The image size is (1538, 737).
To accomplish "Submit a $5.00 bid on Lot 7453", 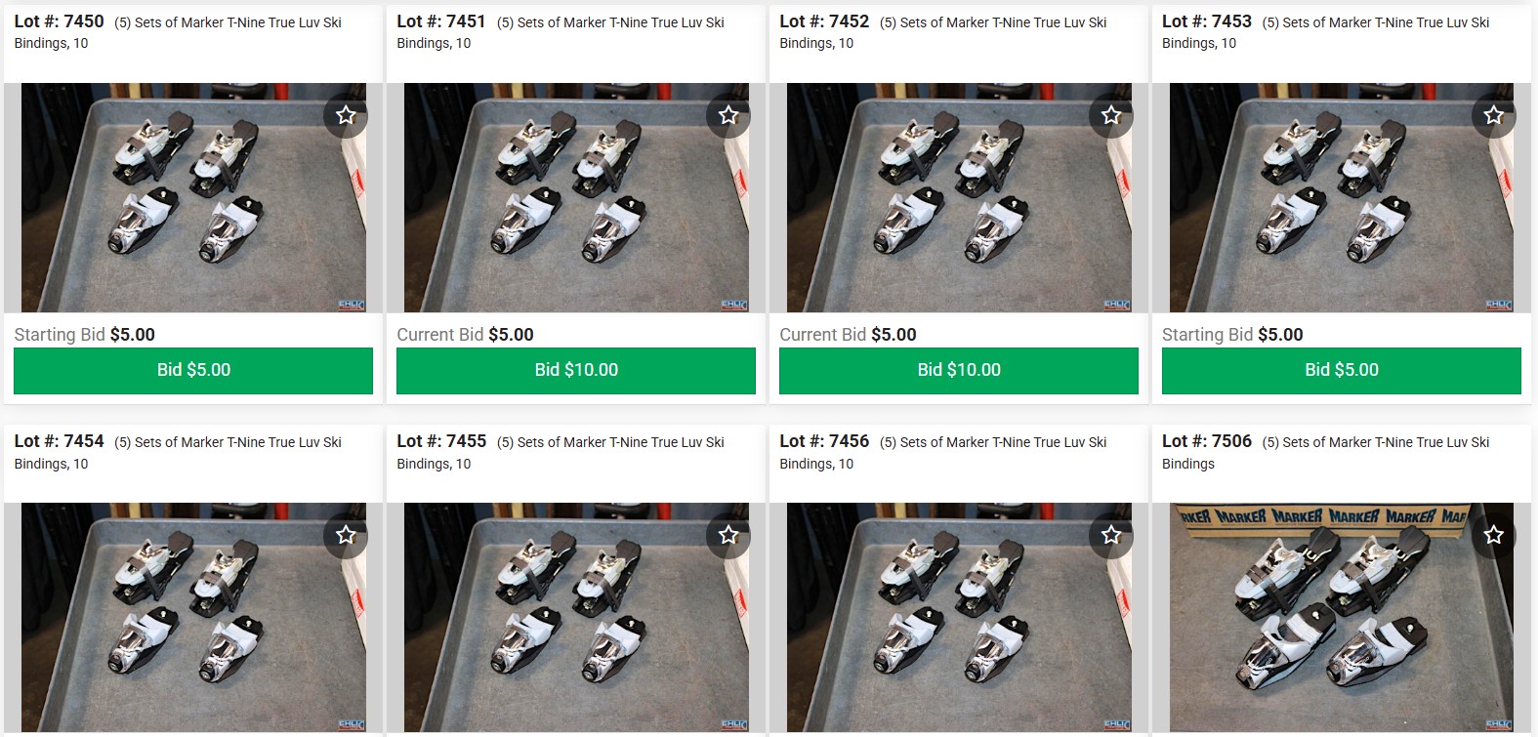I will tap(1342, 370).
